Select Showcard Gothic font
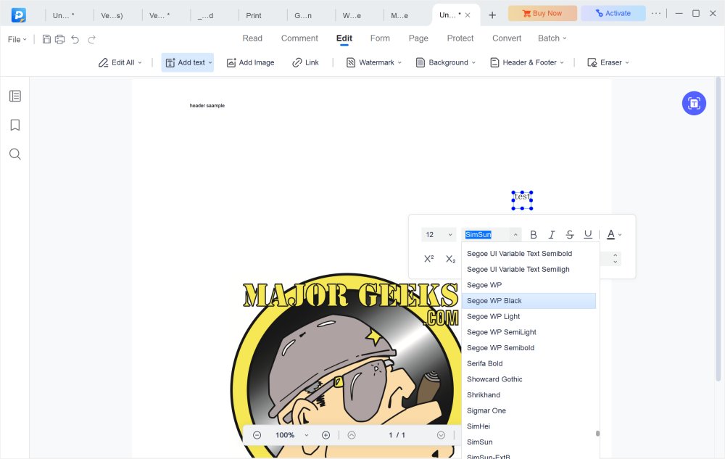Screen dimensions: 725x459 tap(529, 379)
